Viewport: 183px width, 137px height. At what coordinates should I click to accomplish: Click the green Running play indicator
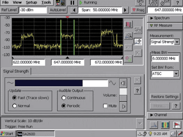[81, 2]
